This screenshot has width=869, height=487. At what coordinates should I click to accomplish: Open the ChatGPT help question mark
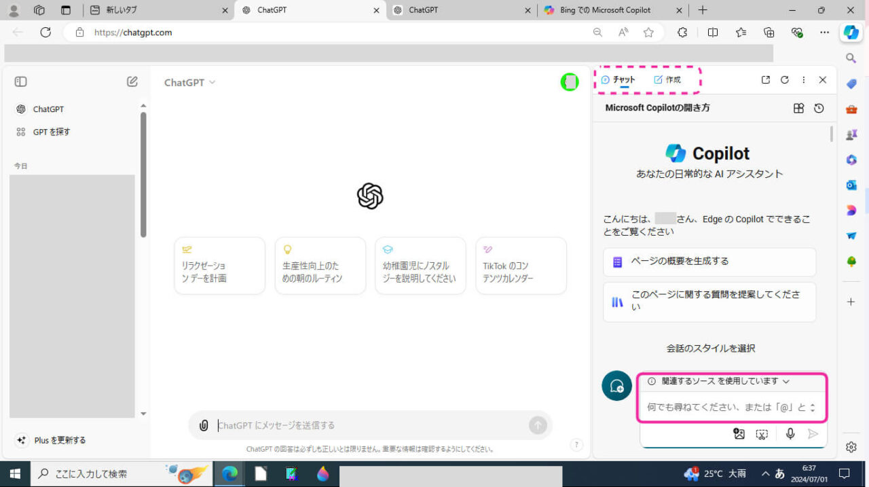[577, 445]
